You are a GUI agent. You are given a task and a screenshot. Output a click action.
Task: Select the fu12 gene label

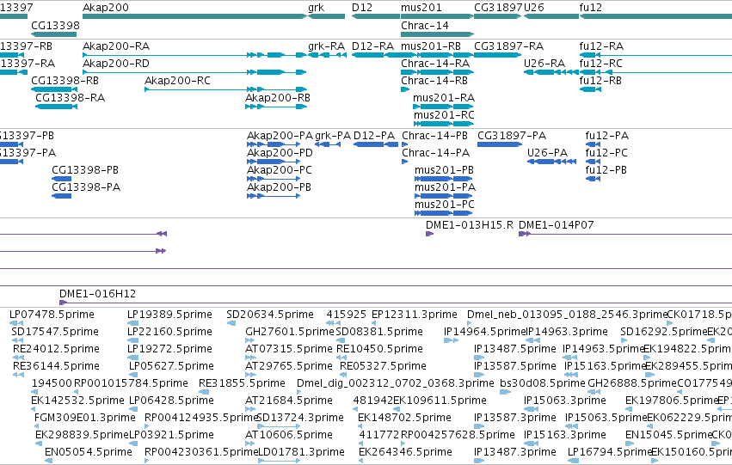coord(591,8)
